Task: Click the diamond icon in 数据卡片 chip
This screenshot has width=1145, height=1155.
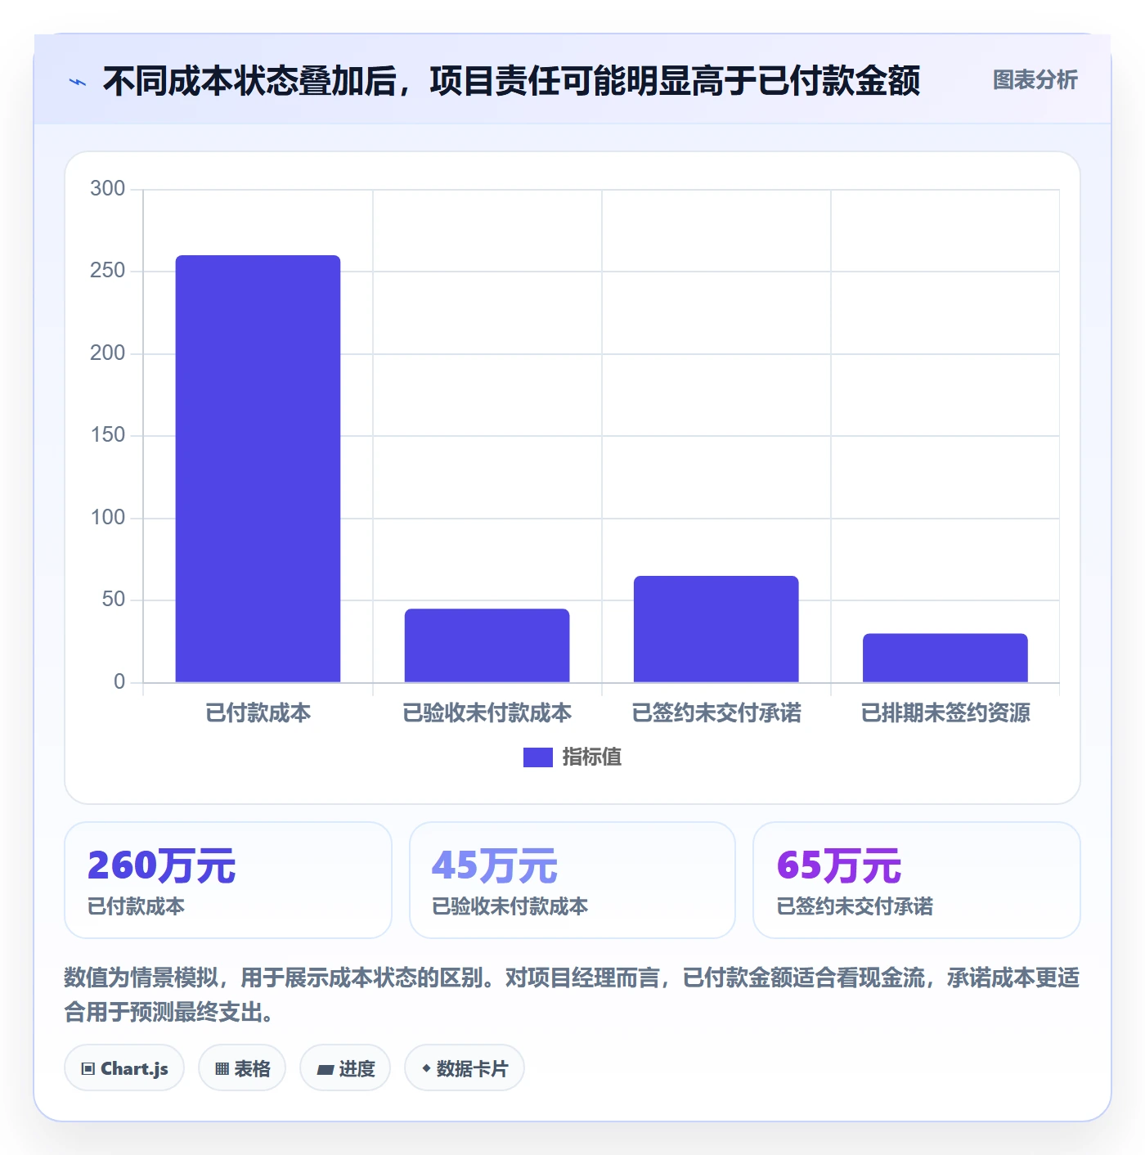Action: pos(426,1068)
